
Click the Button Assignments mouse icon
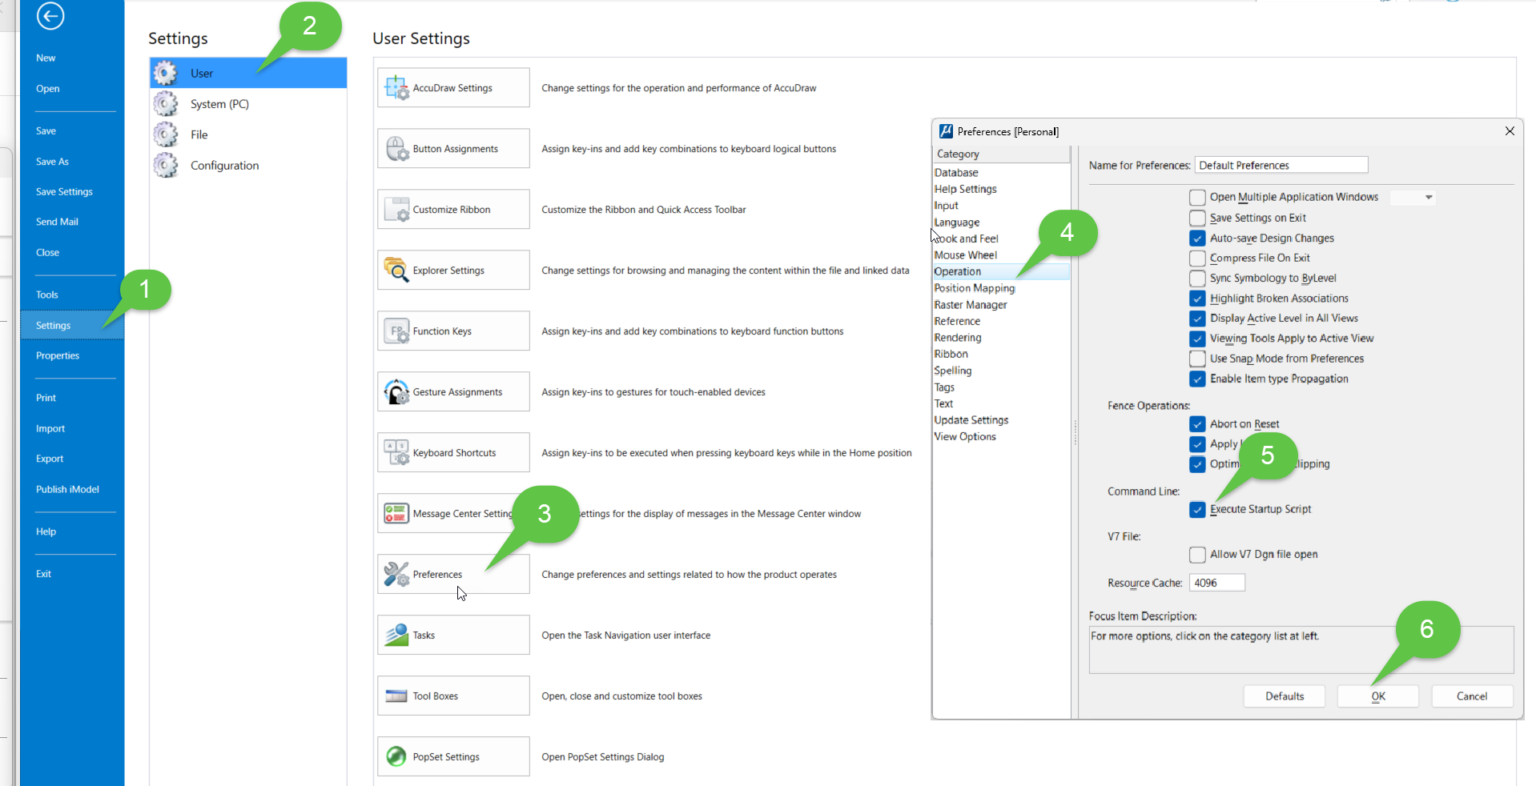(x=396, y=149)
